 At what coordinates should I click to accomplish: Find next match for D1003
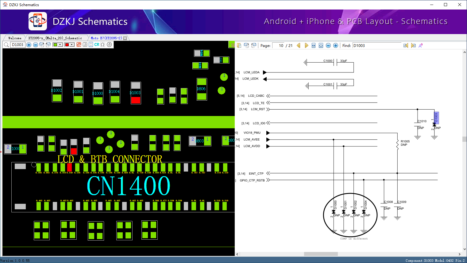pyautogui.click(x=413, y=45)
